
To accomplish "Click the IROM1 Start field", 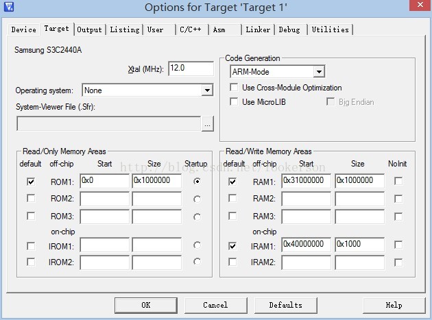I will tap(104, 245).
